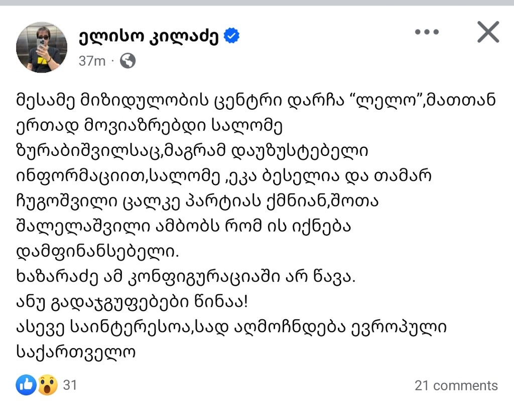Open the ელისო კილაძე profile name link
Viewport: 514px width, 416px height.
pyautogui.click(x=148, y=36)
